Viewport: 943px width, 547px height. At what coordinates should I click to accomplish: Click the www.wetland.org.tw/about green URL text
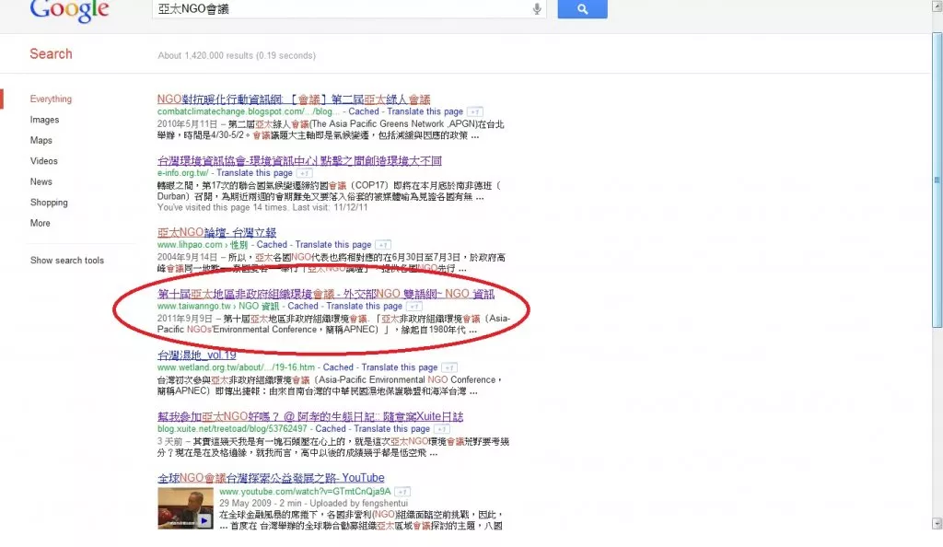(236, 367)
